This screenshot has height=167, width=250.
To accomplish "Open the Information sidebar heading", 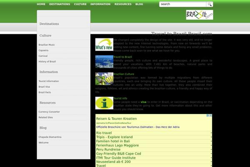I will (x=49, y=72).
